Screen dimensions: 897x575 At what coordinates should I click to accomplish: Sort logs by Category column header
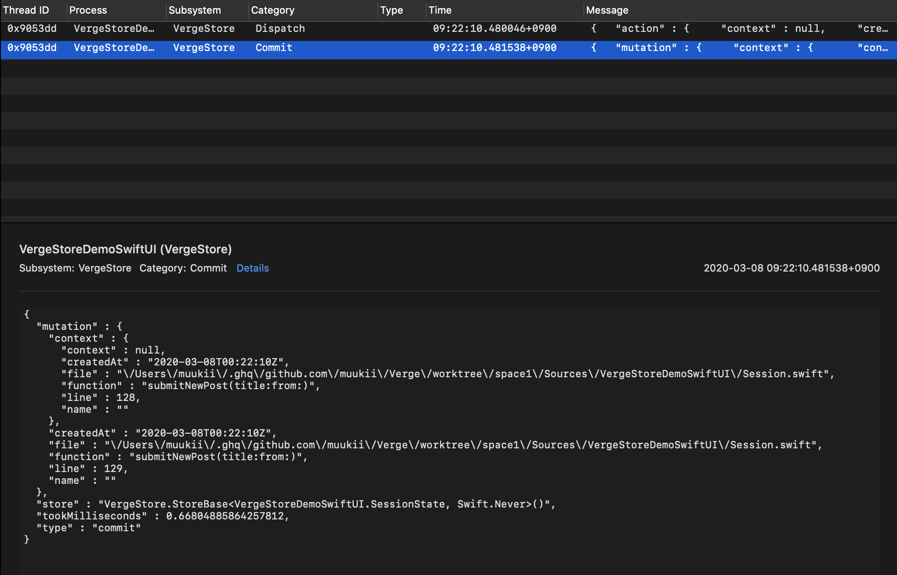point(273,10)
